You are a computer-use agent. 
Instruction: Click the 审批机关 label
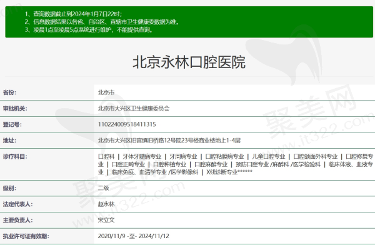pyautogui.click(x=15, y=109)
